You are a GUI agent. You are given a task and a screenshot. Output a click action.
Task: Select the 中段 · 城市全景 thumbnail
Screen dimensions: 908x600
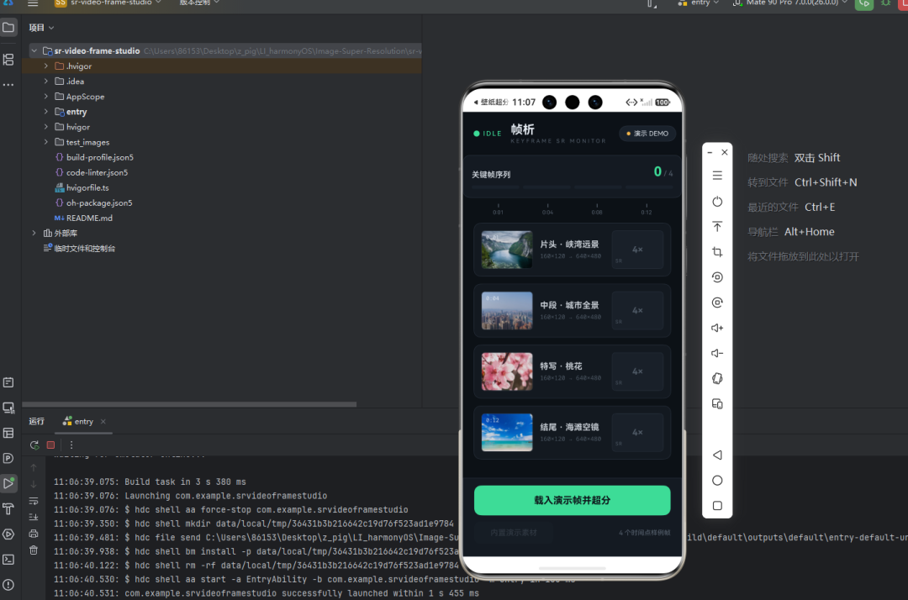(x=507, y=311)
